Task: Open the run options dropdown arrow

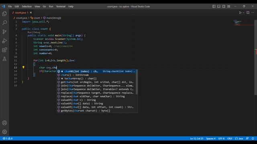Action: tap(243, 12)
